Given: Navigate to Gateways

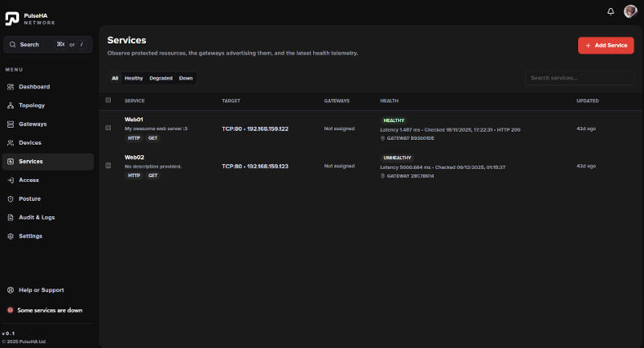Looking at the screenshot, I should point(48,124).
